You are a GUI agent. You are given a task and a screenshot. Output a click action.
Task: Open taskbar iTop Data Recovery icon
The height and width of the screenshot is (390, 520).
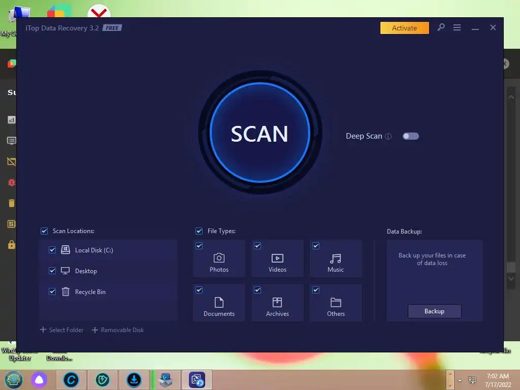[197, 380]
